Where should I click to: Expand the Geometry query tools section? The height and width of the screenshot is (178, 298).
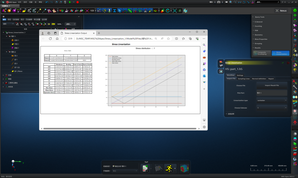[x=259, y=35]
